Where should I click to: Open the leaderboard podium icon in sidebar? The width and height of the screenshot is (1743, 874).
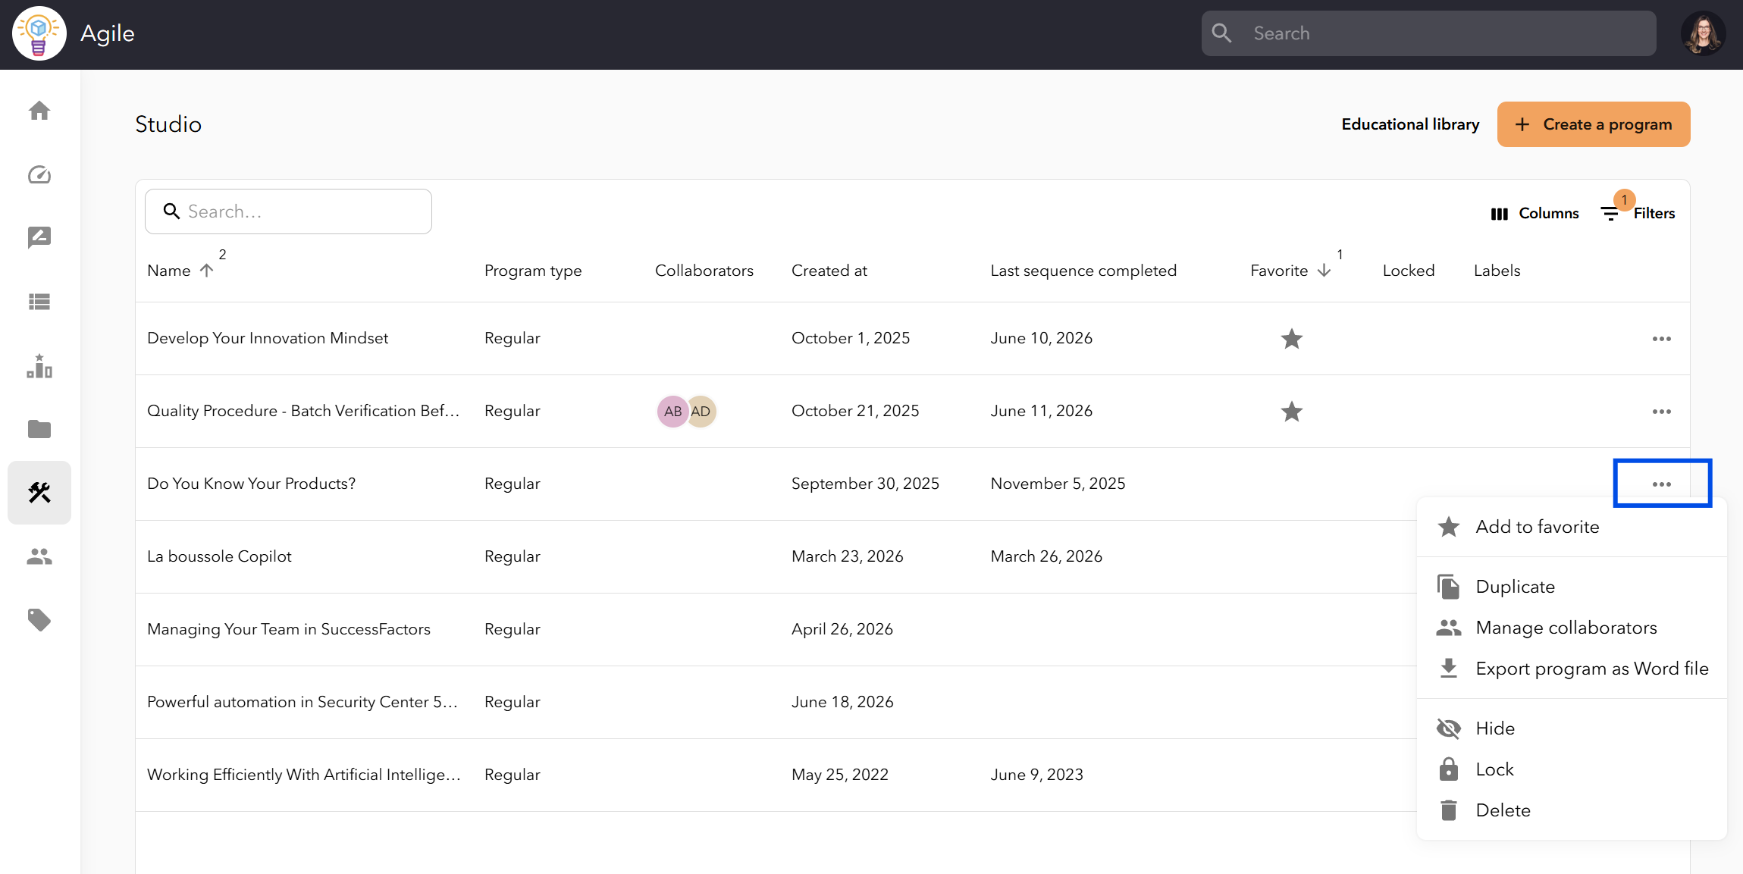click(39, 365)
